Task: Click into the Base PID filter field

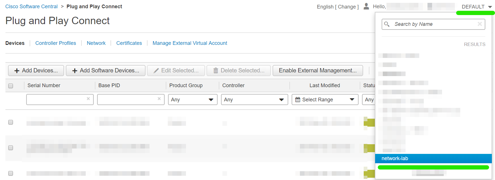Action: tap(131, 100)
